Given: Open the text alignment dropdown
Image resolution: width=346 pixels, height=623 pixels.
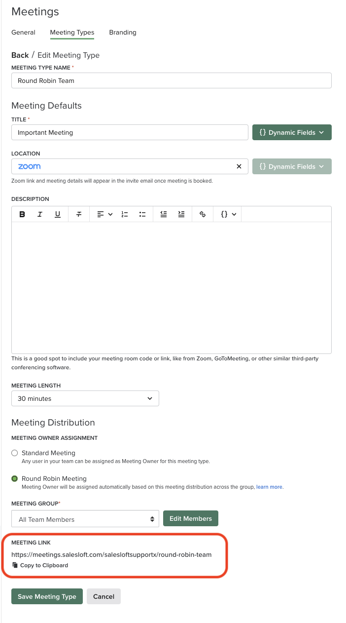Looking at the screenshot, I should coord(104,214).
